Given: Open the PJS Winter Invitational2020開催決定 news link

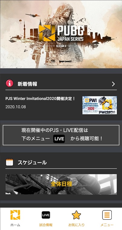Looking at the screenshot, I should pos(40,99).
